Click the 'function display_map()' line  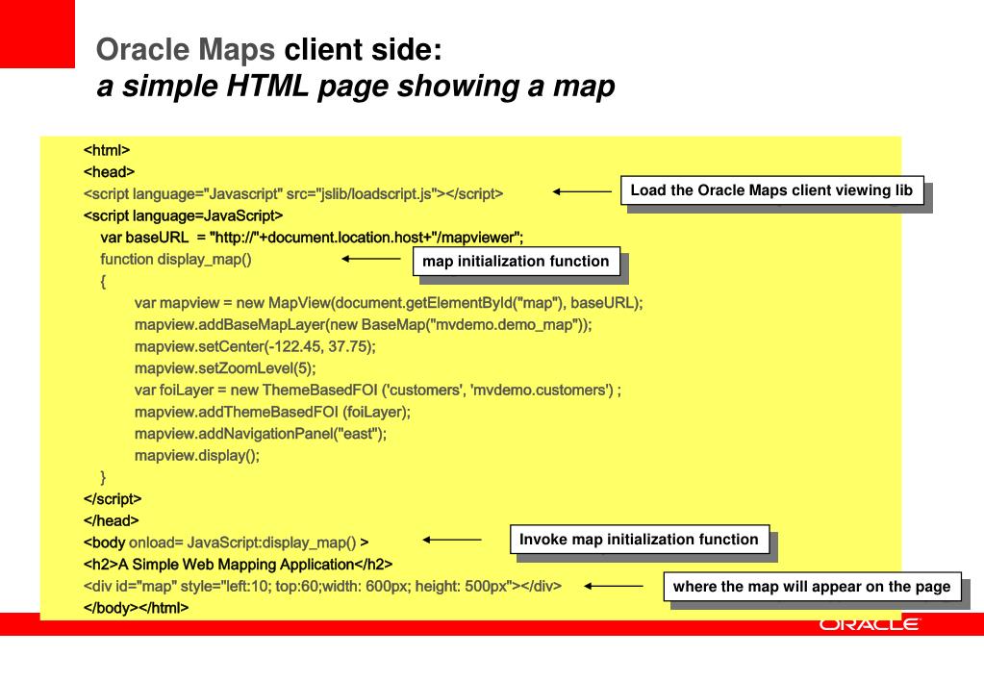coord(176,259)
